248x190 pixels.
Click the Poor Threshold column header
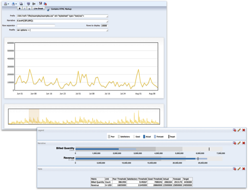119,179
